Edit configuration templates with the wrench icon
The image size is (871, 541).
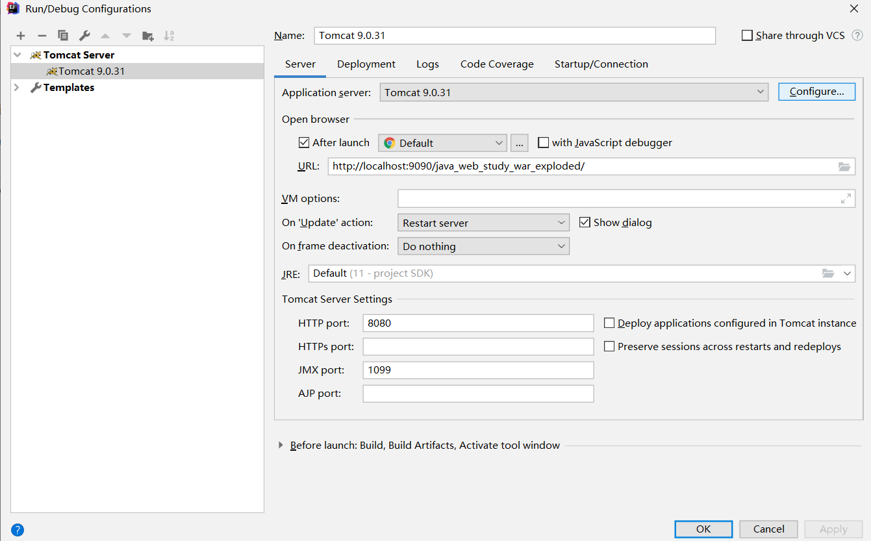tap(83, 35)
